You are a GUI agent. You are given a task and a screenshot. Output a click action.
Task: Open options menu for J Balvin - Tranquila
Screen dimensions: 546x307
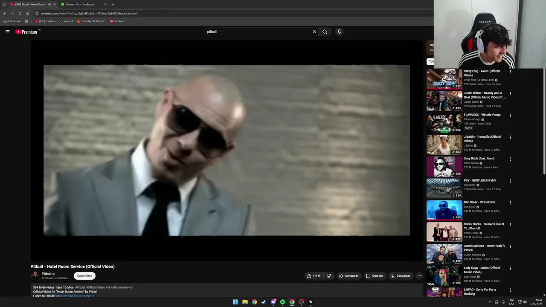tap(510, 137)
